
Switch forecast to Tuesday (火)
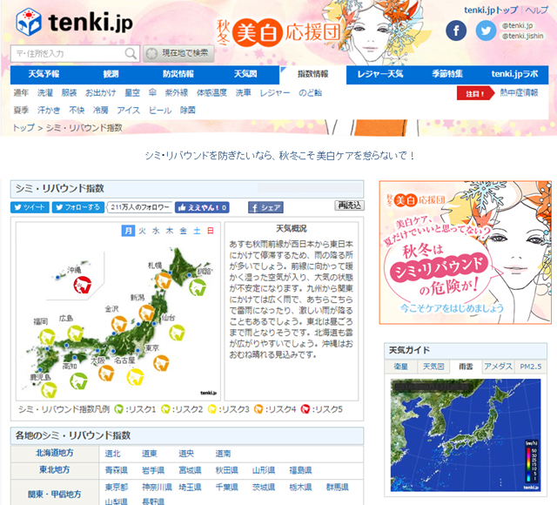(x=142, y=231)
